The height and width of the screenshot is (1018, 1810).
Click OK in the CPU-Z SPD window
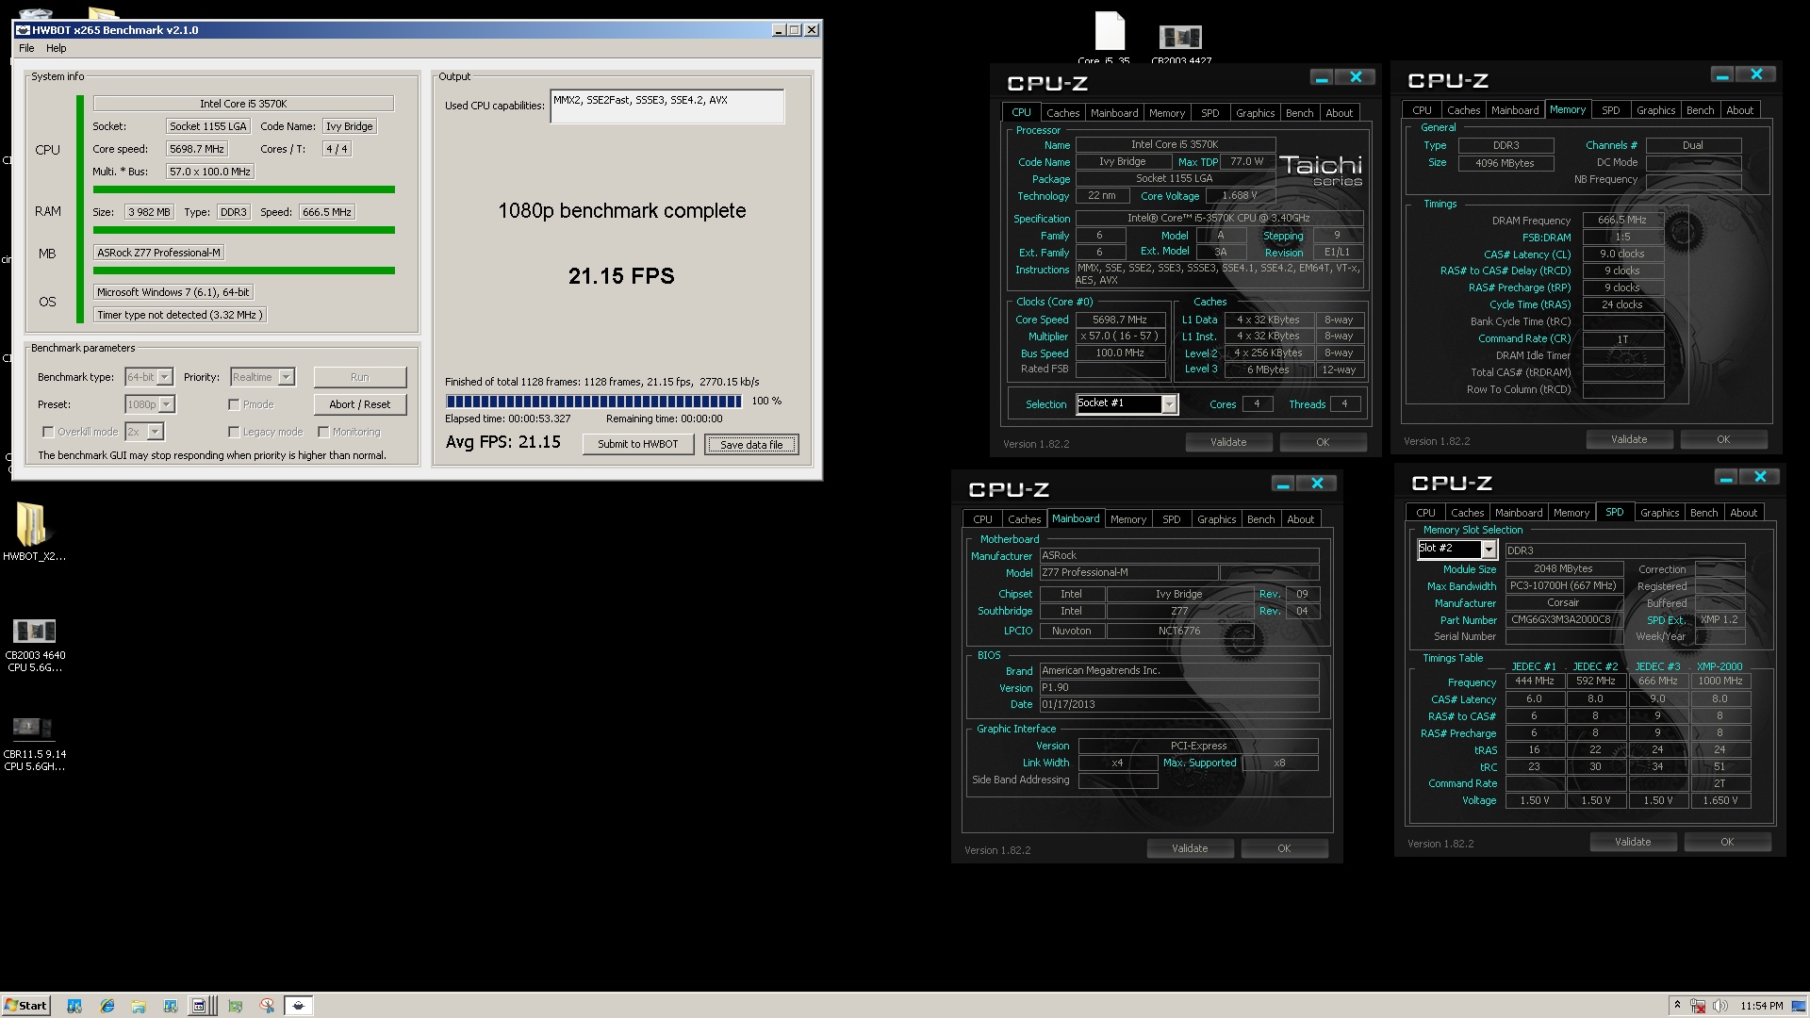click(x=1727, y=842)
